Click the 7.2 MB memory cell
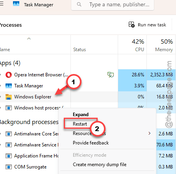This screenshot has height=174, width=176. (x=166, y=156)
